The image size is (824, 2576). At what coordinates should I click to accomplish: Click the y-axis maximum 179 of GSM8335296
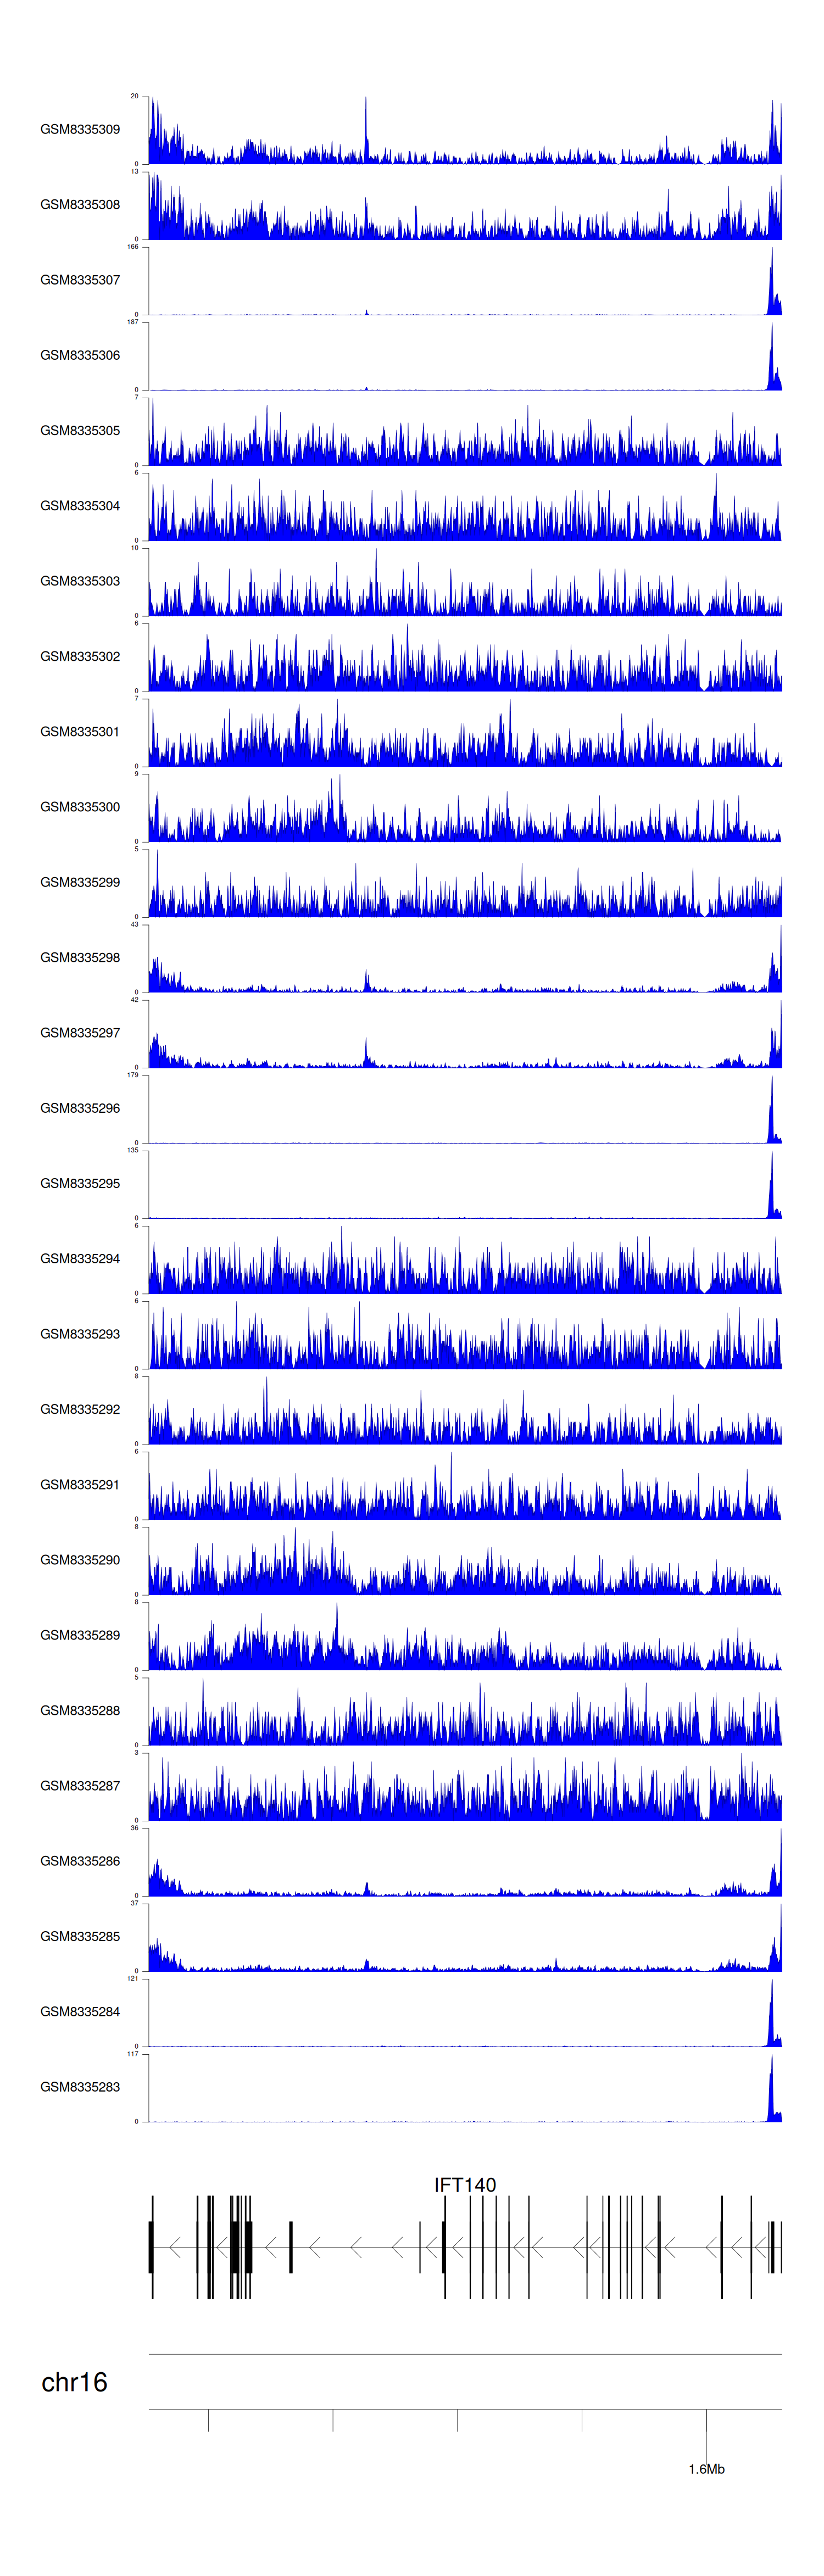133,1075
